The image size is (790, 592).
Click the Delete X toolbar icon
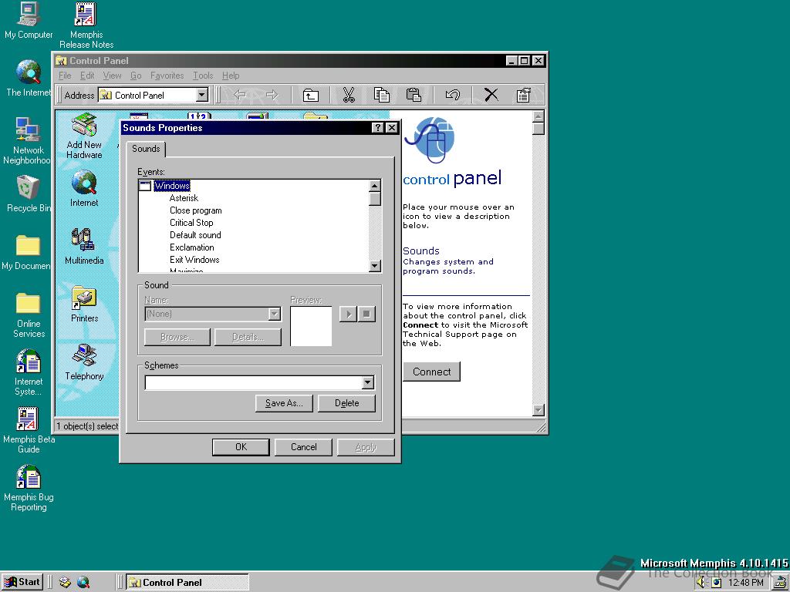(x=491, y=95)
